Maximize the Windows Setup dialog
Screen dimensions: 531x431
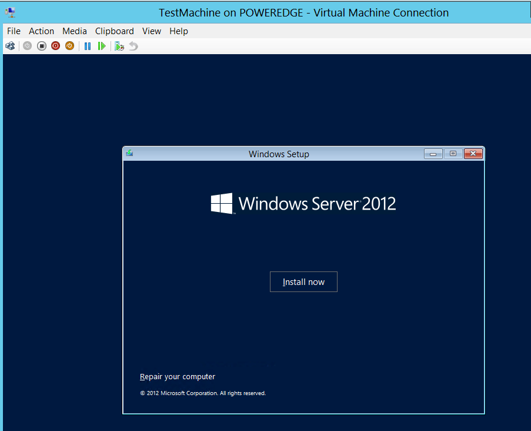[453, 154]
